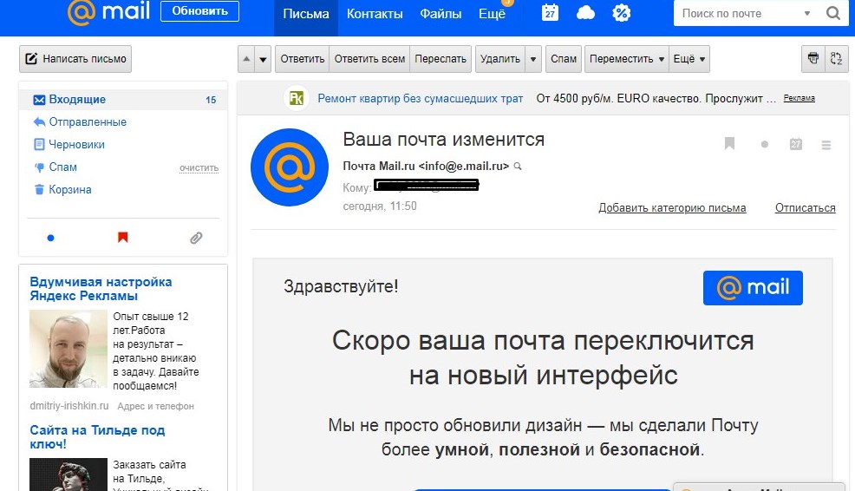Click the Поиск по почте search field

coord(738,14)
